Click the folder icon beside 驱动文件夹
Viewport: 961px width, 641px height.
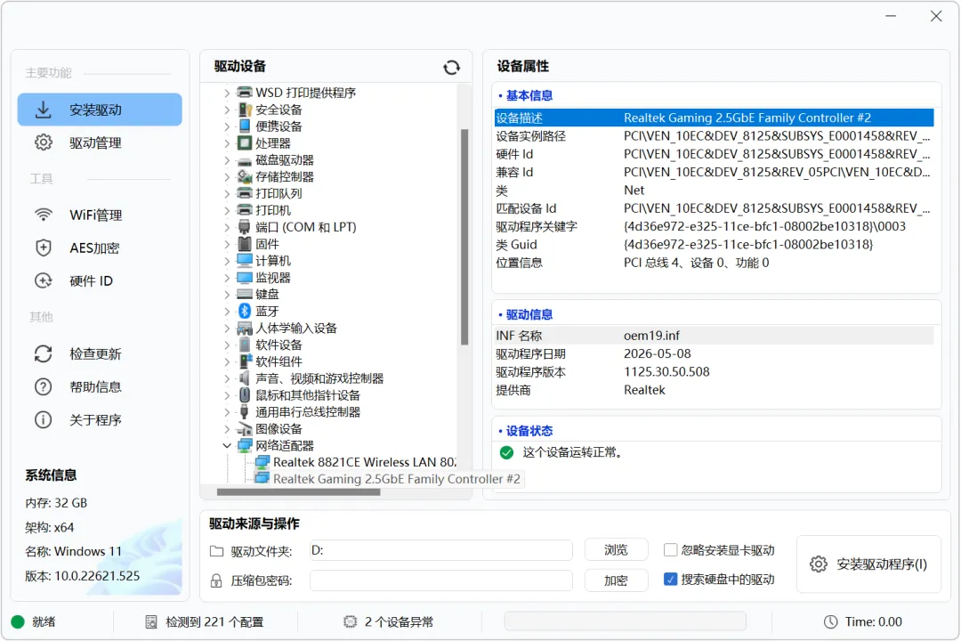pyautogui.click(x=216, y=551)
